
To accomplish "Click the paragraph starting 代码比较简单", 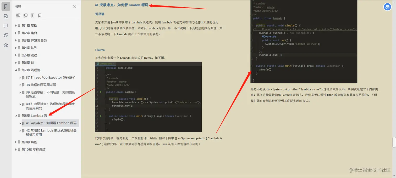I will click(x=158, y=141).
